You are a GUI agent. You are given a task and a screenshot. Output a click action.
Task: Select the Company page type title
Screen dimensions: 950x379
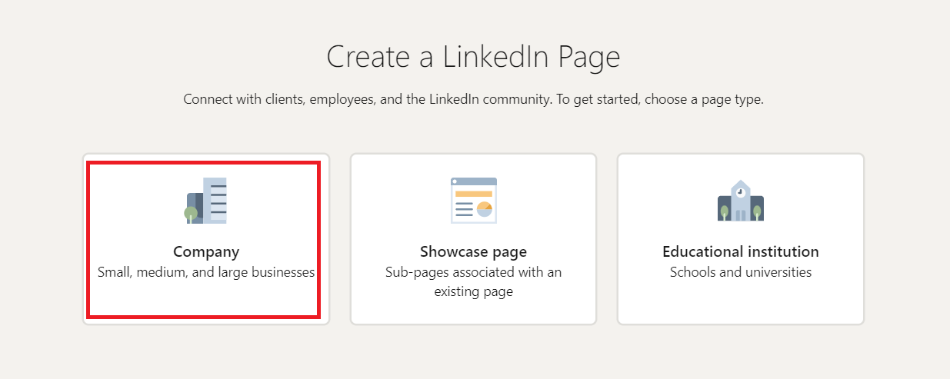206,252
